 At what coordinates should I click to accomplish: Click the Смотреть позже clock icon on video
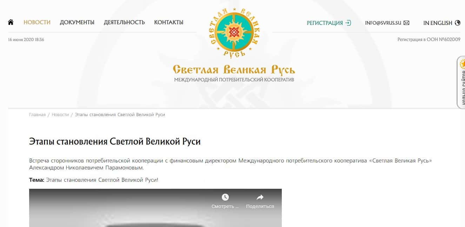[x=225, y=197]
